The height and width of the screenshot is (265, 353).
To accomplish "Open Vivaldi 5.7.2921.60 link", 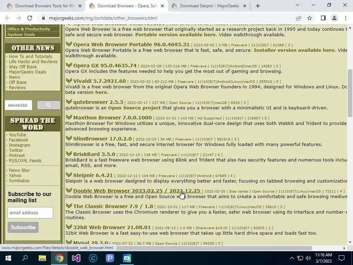I will pyautogui.click(x=100, y=81).
